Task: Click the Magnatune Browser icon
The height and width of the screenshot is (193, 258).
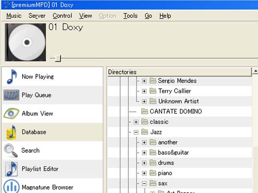Action: coord(11,186)
